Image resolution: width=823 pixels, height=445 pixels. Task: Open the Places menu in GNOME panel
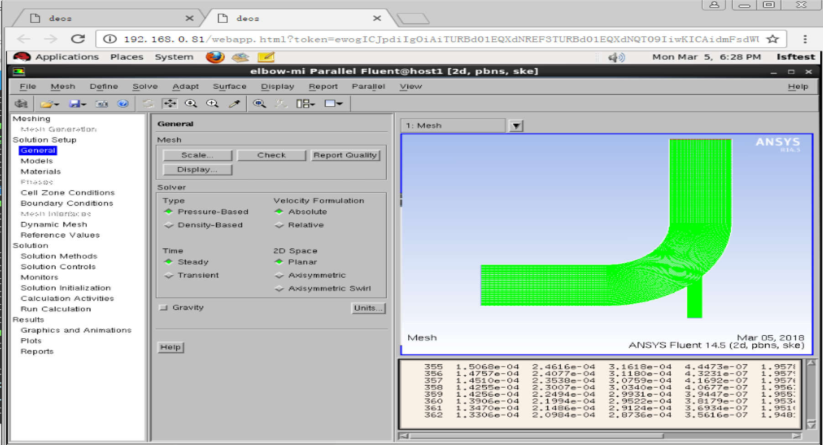coord(126,57)
